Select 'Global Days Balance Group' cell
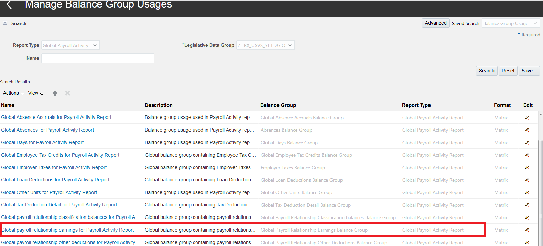This screenshot has width=543, height=246. (289, 143)
